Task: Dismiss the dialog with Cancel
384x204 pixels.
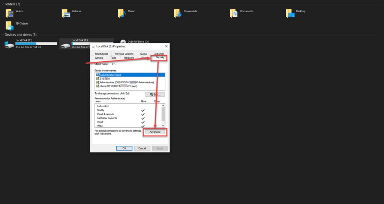Action: tap(142, 148)
